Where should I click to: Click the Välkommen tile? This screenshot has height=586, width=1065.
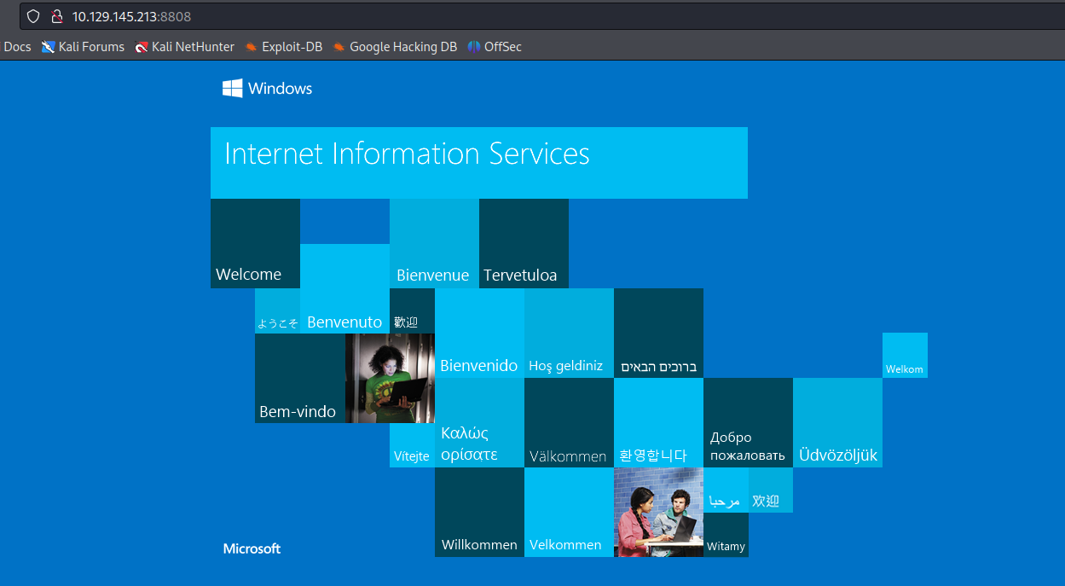pyautogui.click(x=569, y=422)
